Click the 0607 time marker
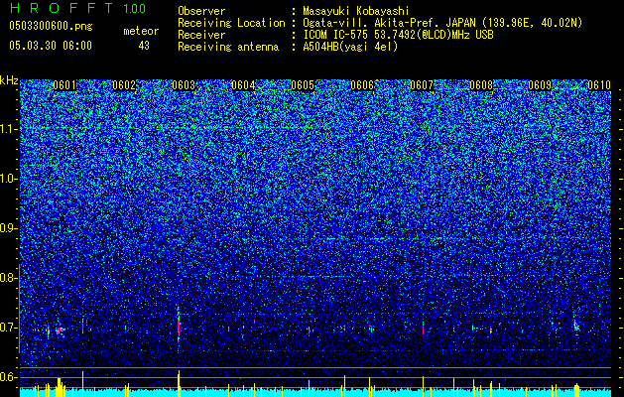624x397 pixels. [422, 85]
